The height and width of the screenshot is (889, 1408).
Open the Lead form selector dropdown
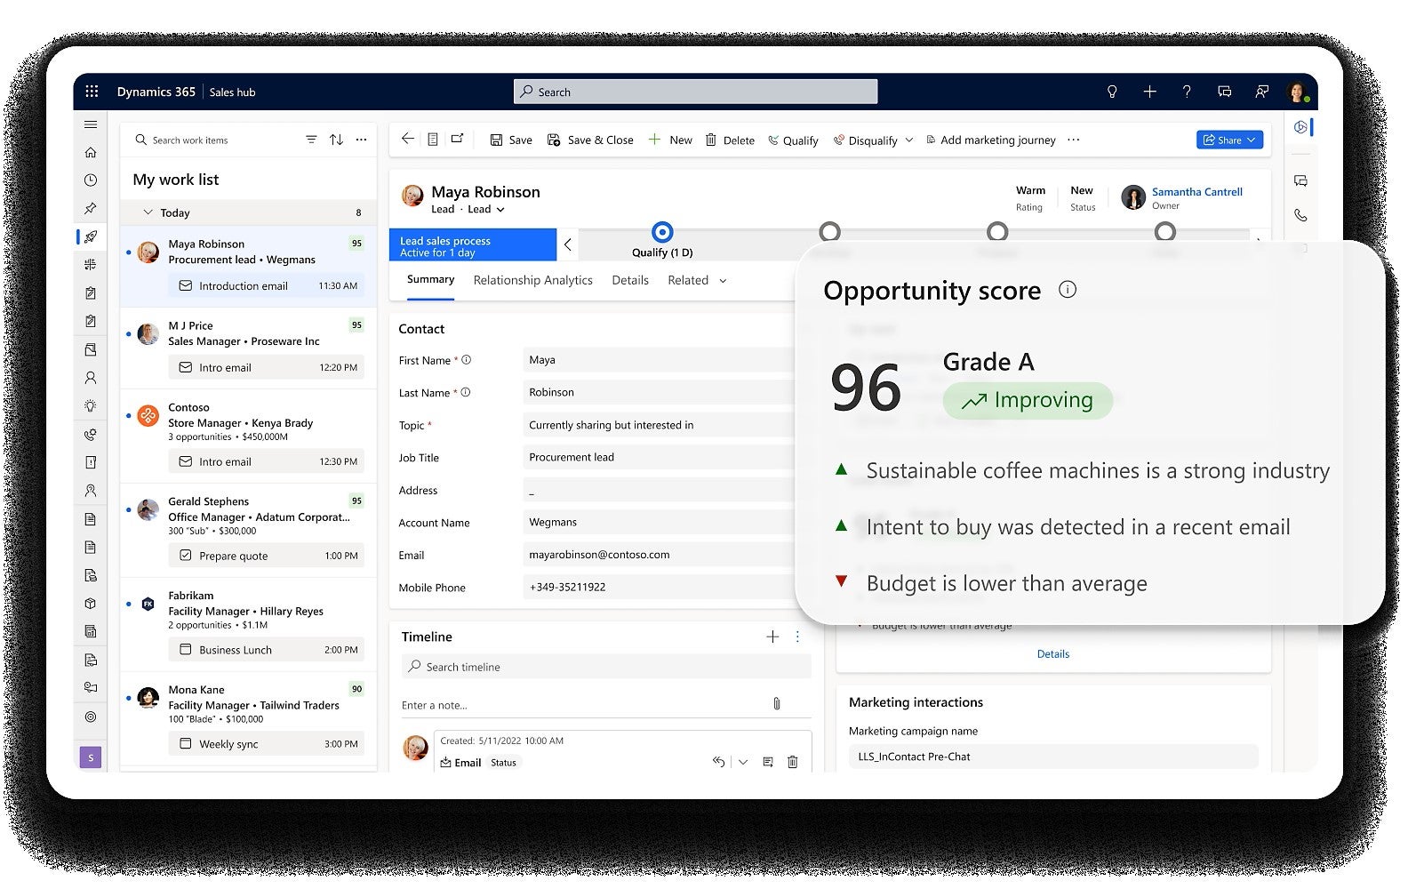(x=486, y=210)
